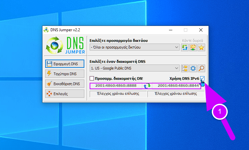
Task: Click the blue gear DNS settings icon
Action: click(x=193, y=69)
